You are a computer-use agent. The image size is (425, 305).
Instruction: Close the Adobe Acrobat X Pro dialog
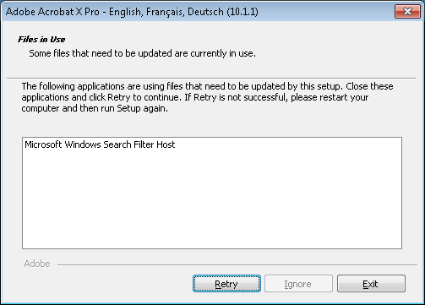pyautogui.click(x=407, y=12)
